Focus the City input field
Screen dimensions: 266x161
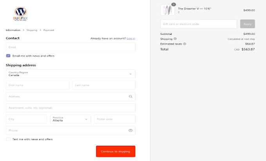coord(26,119)
